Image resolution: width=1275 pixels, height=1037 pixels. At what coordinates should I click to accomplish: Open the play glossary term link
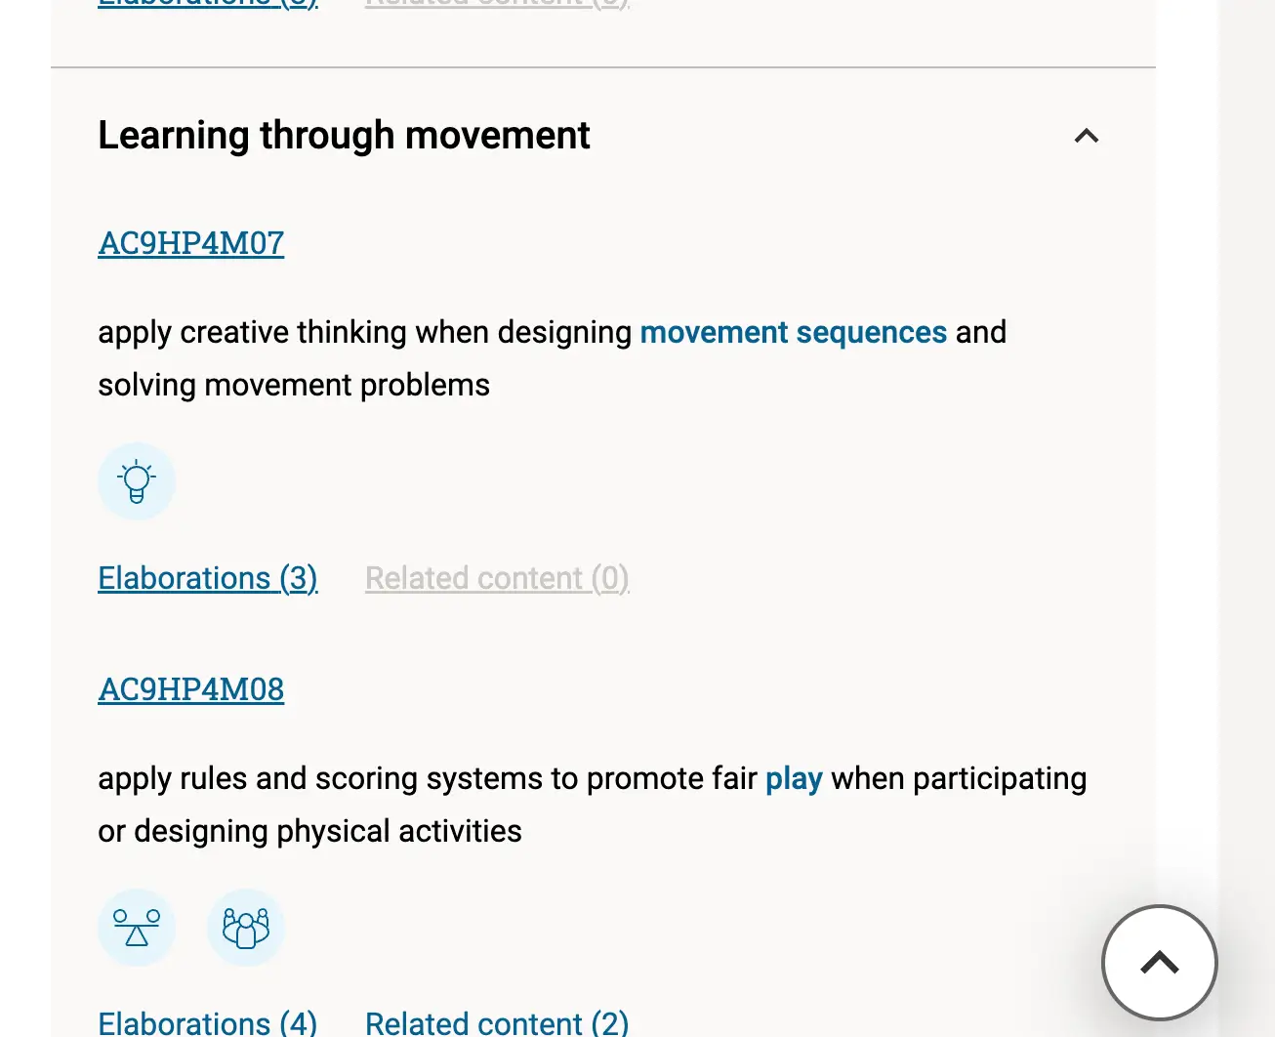point(794,779)
